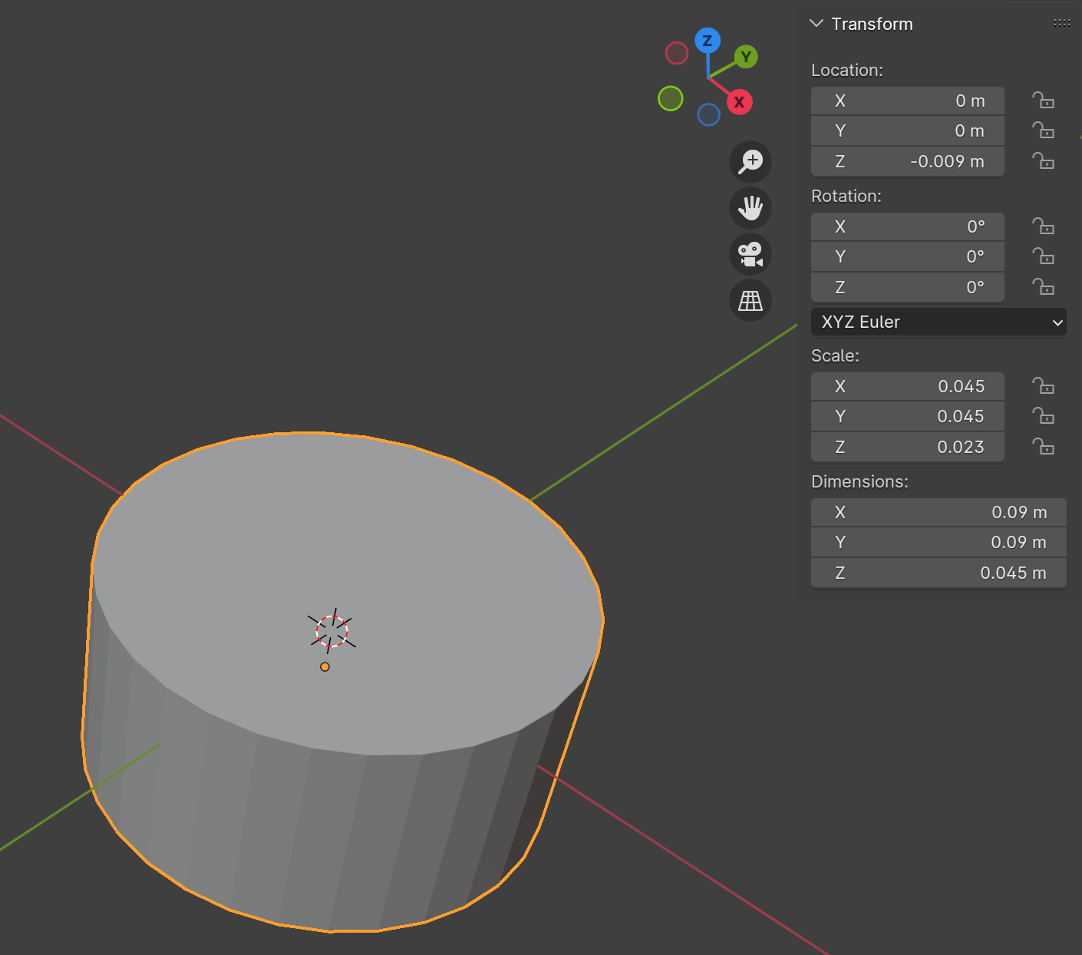
Task: Click the Location Z field showing -0.009 m
Action: [908, 161]
